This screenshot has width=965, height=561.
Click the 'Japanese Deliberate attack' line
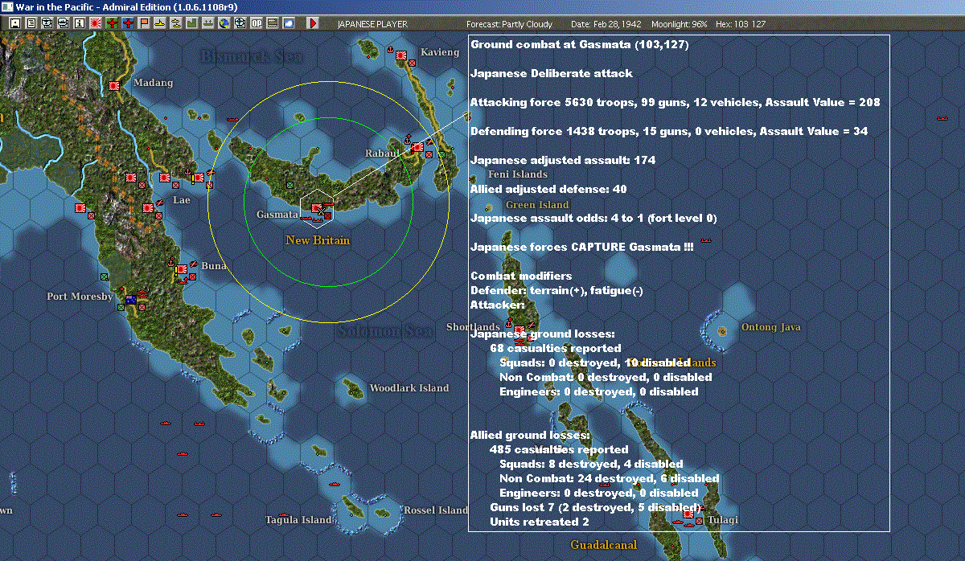[x=552, y=73]
